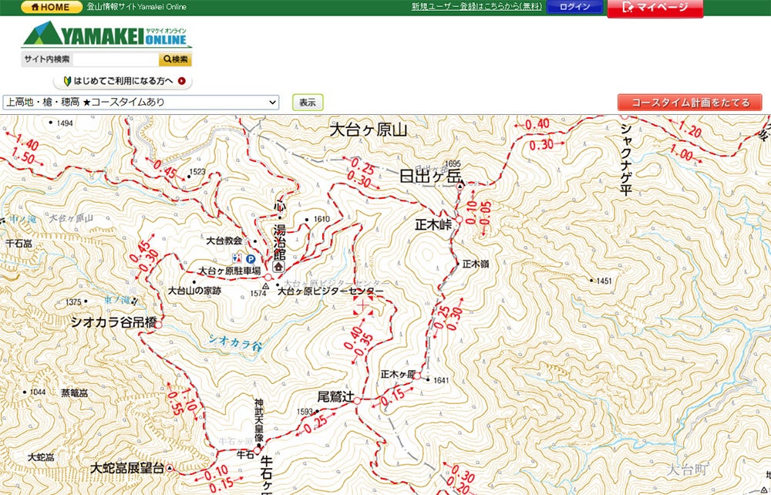The height and width of the screenshot is (495, 771).
Task: Click the parking P icon on map
Action: pos(251,258)
